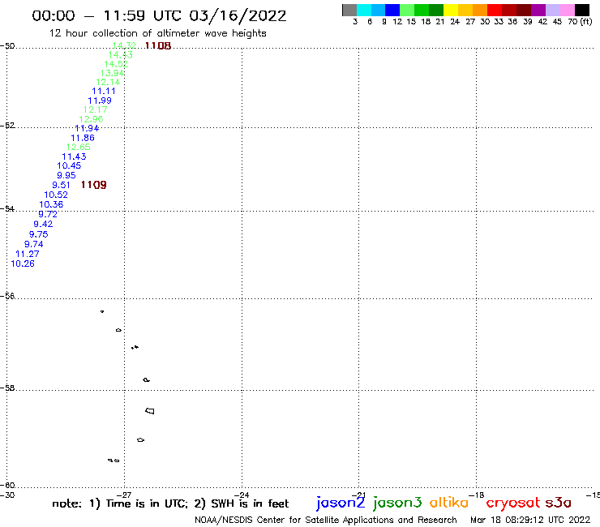The height and width of the screenshot is (527, 600).
Task: Click the '70 (ft)' scale label
Action: pos(580,22)
